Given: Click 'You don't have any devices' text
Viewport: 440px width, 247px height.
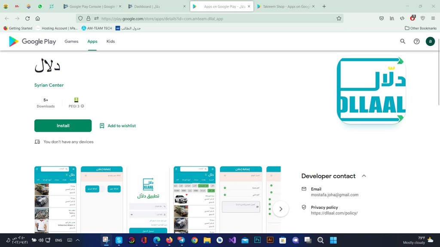Looking at the screenshot, I should (x=68, y=142).
